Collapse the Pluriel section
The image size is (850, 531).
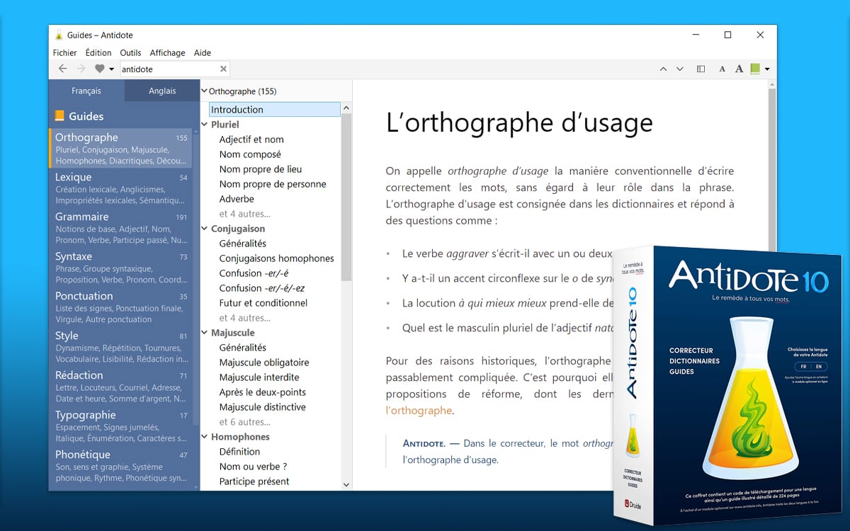(x=205, y=125)
